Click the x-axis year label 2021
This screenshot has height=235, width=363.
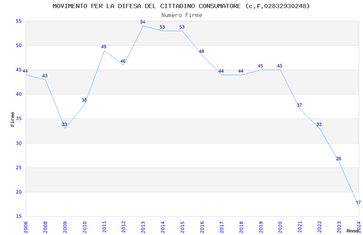click(x=300, y=226)
